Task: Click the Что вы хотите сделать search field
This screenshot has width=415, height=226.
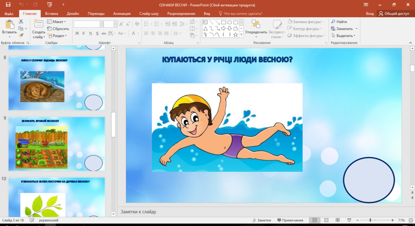Action: 240,14
